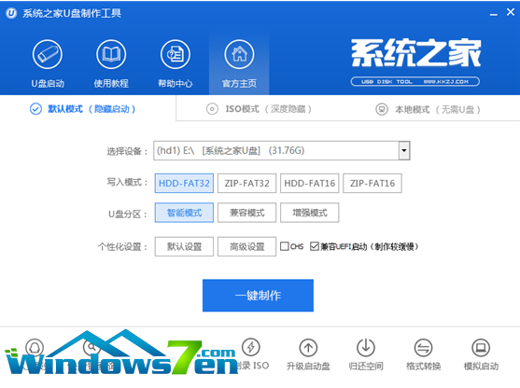The height and width of the screenshot is (388, 520).
Task: Click the 升级启动盘 upgrade arrow icon
Action: pyautogui.click(x=308, y=348)
